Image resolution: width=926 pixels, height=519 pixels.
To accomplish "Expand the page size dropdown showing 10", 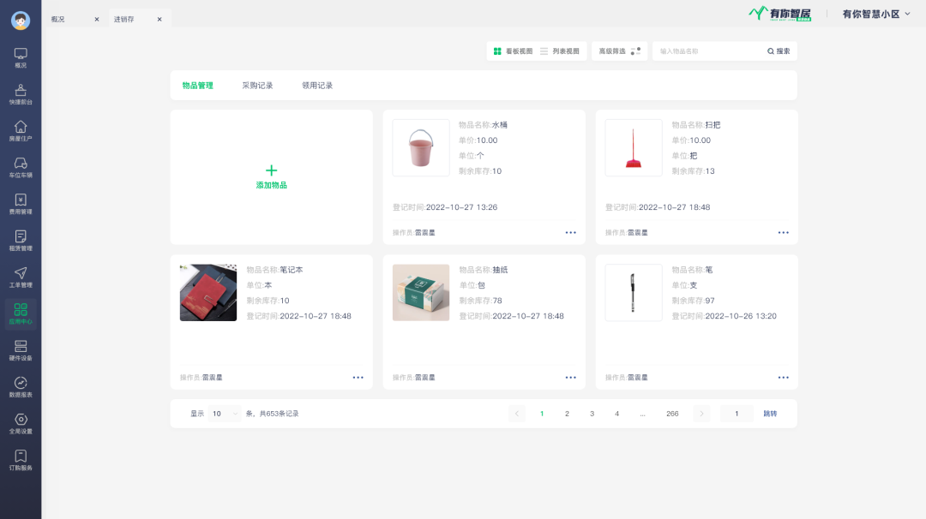I will coord(225,414).
